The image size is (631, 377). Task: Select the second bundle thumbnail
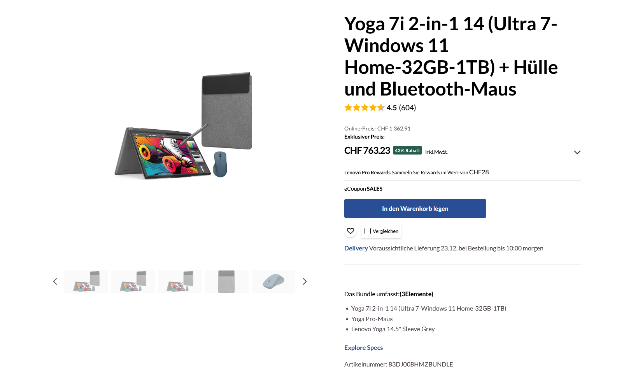133,281
